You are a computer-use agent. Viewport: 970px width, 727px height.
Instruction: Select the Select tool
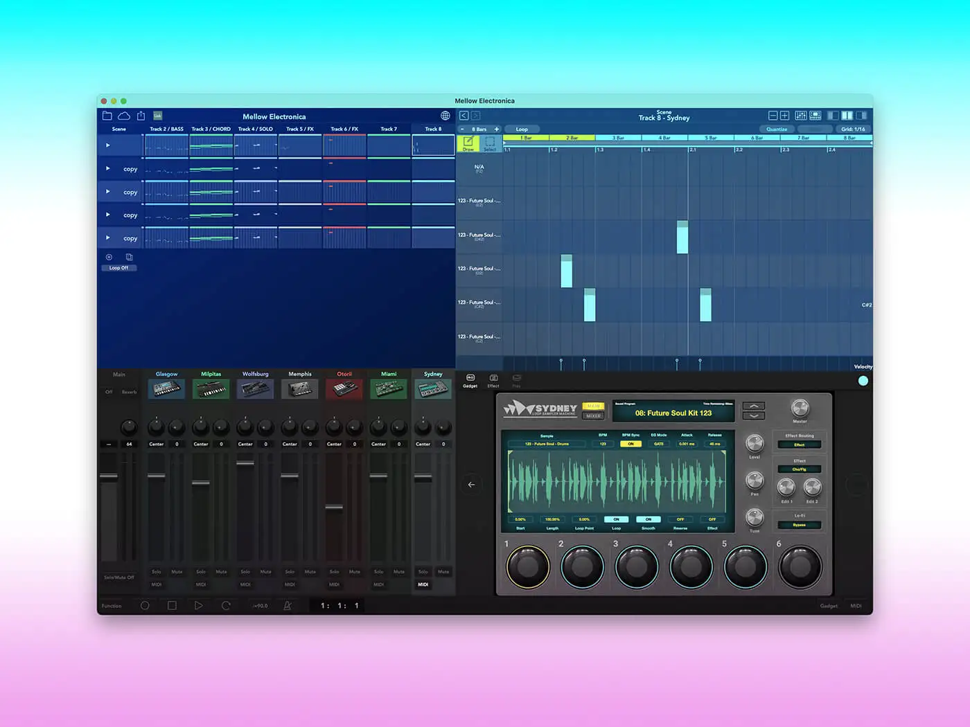coord(490,143)
